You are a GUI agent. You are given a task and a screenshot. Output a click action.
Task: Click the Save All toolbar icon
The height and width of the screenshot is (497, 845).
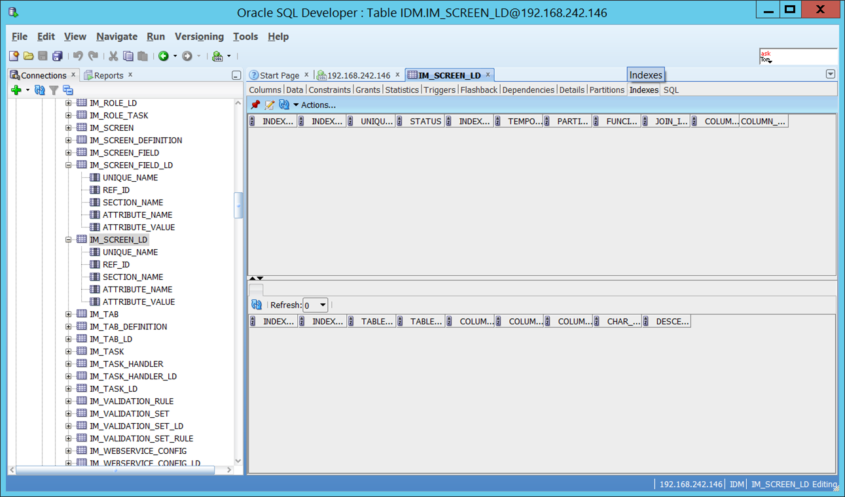[x=57, y=56]
